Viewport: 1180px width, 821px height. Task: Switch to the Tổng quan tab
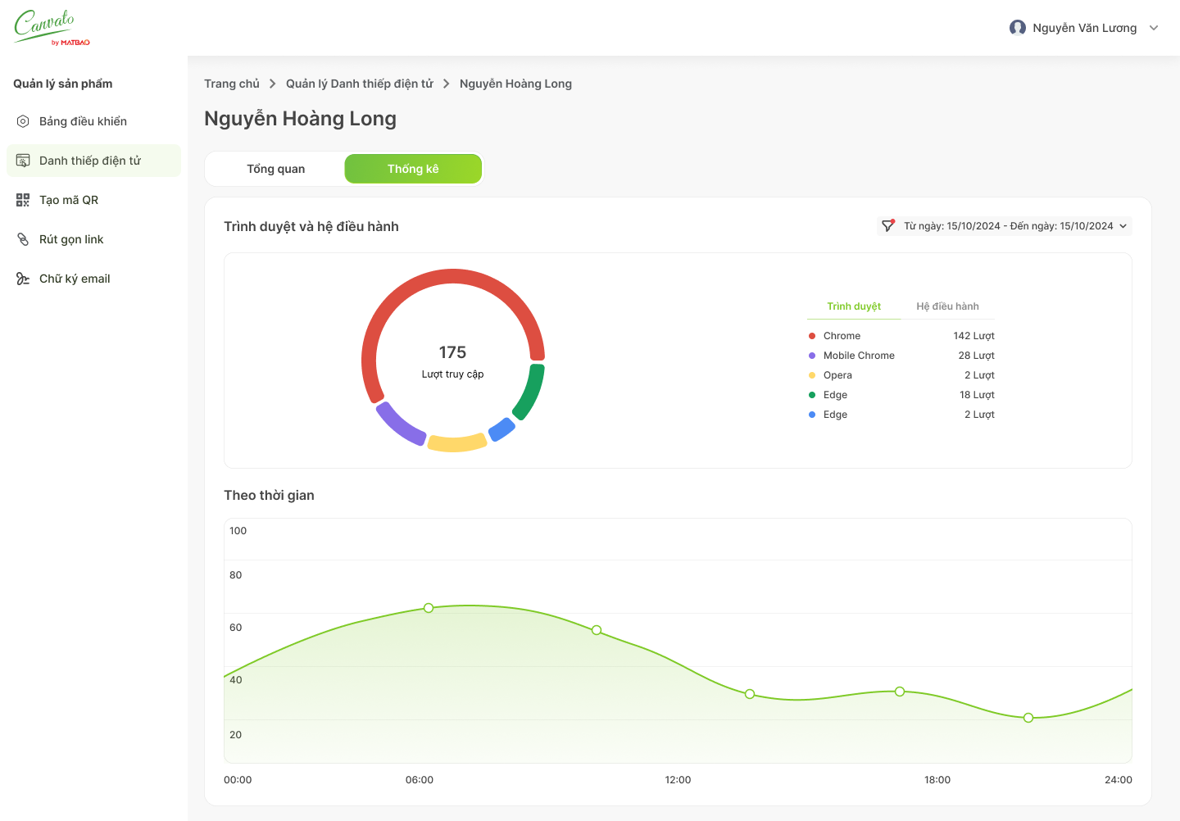tap(275, 169)
